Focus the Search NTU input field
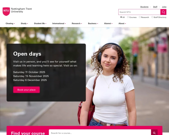The height and width of the screenshot is (135, 169). coord(139,12)
